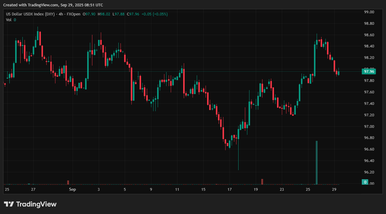386x214 pixels.
Task: Click the 97.00 price axis label
Action: (369, 126)
